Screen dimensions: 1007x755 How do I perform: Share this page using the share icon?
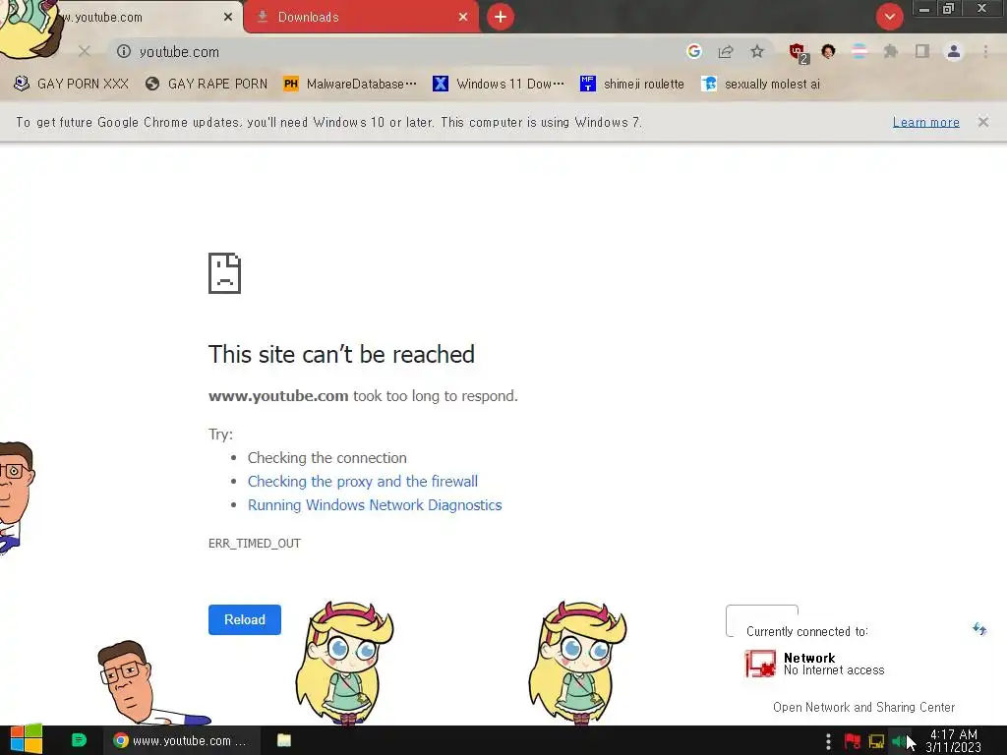point(726,51)
